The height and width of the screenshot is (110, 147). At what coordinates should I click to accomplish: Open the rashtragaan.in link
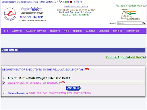click(x=76, y=15)
